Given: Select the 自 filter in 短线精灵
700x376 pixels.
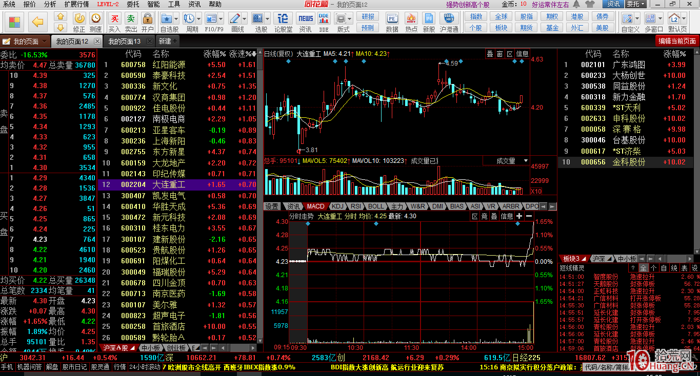Looking at the screenshot, I should (663, 268).
